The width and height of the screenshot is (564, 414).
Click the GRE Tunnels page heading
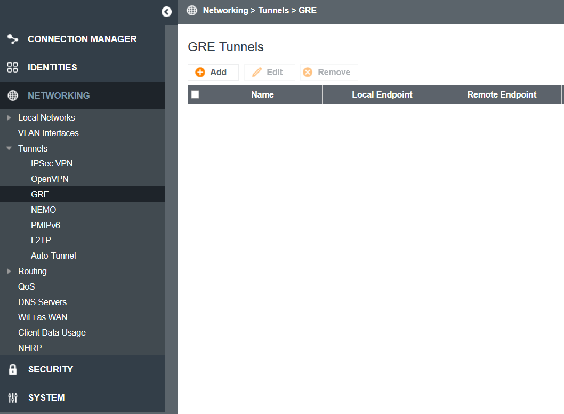pyautogui.click(x=226, y=47)
